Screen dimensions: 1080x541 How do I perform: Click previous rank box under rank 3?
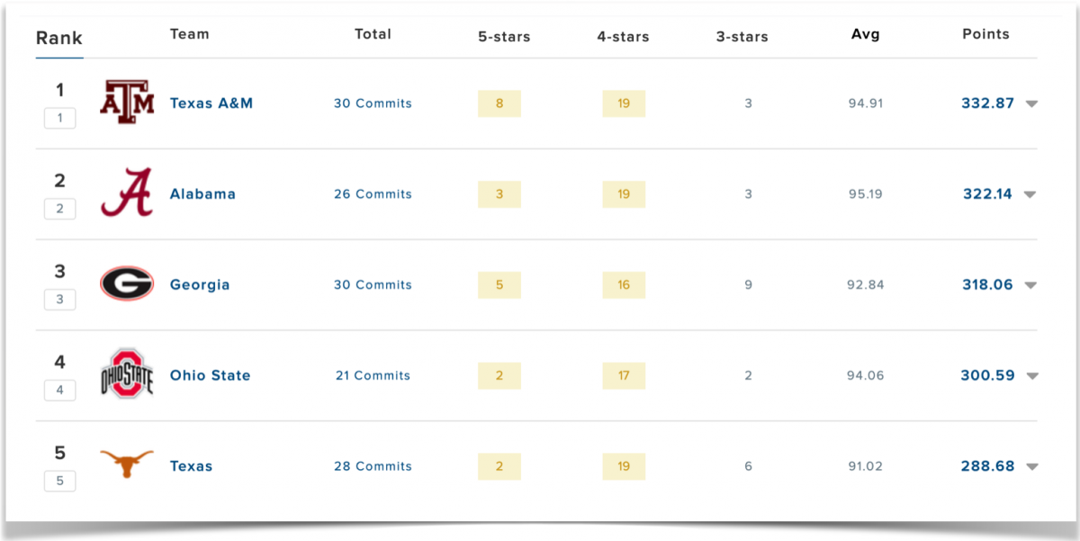[x=60, y=300]
